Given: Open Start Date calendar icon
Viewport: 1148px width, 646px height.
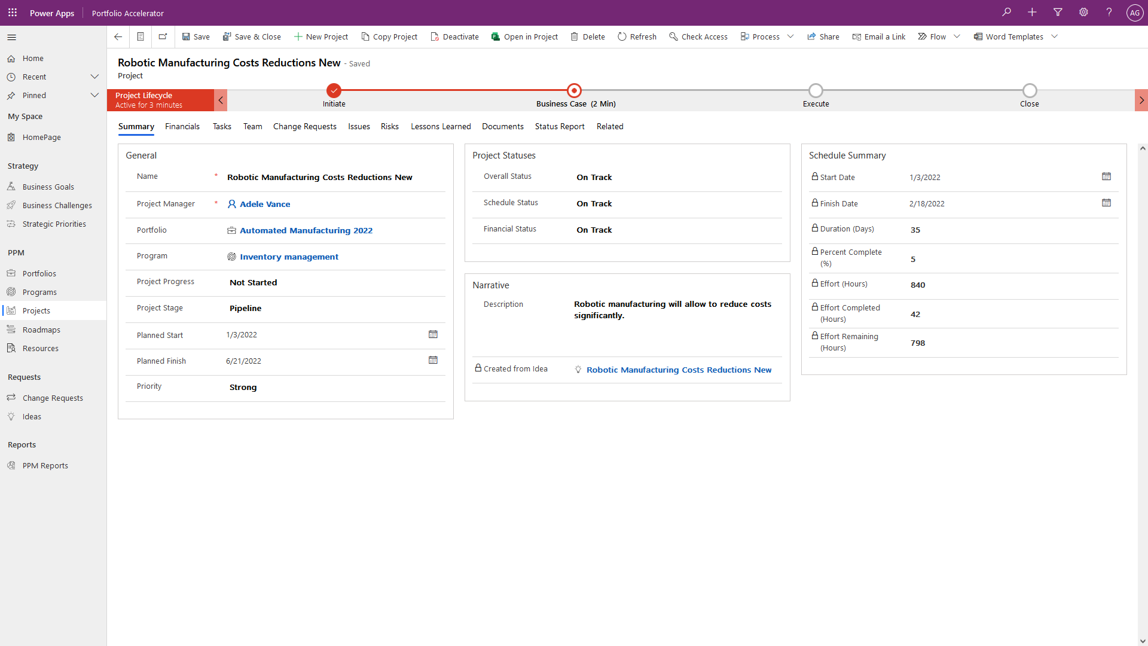Looking at the screenshot, I should point(1106,176).
